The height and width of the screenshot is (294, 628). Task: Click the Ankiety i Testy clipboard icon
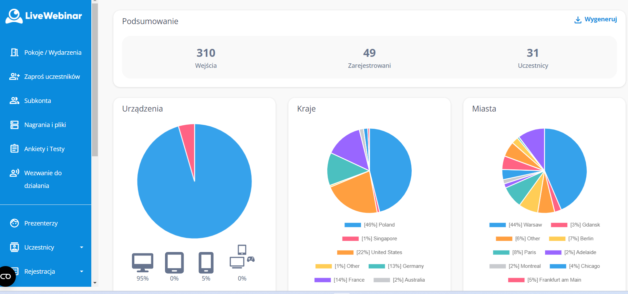tap(14, 149)
